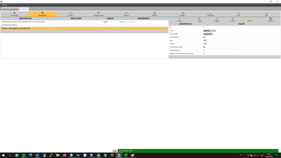281x158 pixels.
Task: Click the Borrar red X icon
Action: 126,13
